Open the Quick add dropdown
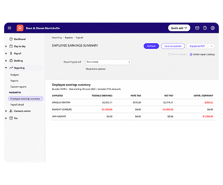Image resolution: width=223 pixels, height=185 pixels. (x=179, y=28)
